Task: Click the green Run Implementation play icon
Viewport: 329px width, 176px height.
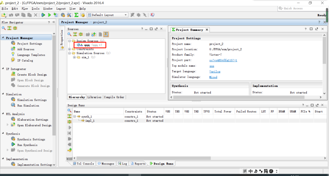Action: pos(50,15)
